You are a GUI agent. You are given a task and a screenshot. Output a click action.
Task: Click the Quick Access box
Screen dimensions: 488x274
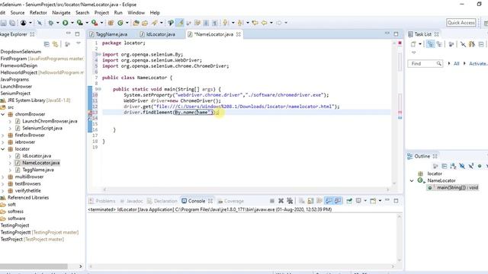461,23
